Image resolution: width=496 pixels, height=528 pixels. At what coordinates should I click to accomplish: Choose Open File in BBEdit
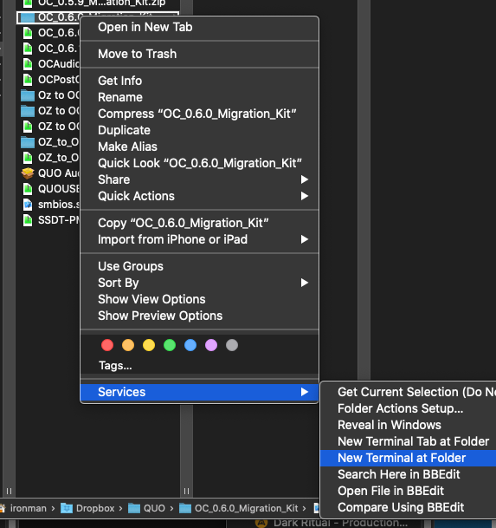point(409,492)
